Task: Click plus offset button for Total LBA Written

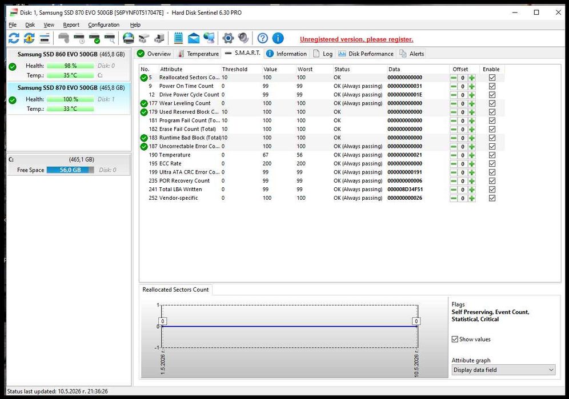Action: (472, 190)
